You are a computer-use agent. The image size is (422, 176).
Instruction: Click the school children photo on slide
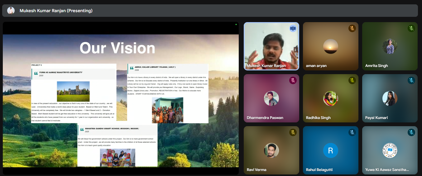click(x=117, y=158)
